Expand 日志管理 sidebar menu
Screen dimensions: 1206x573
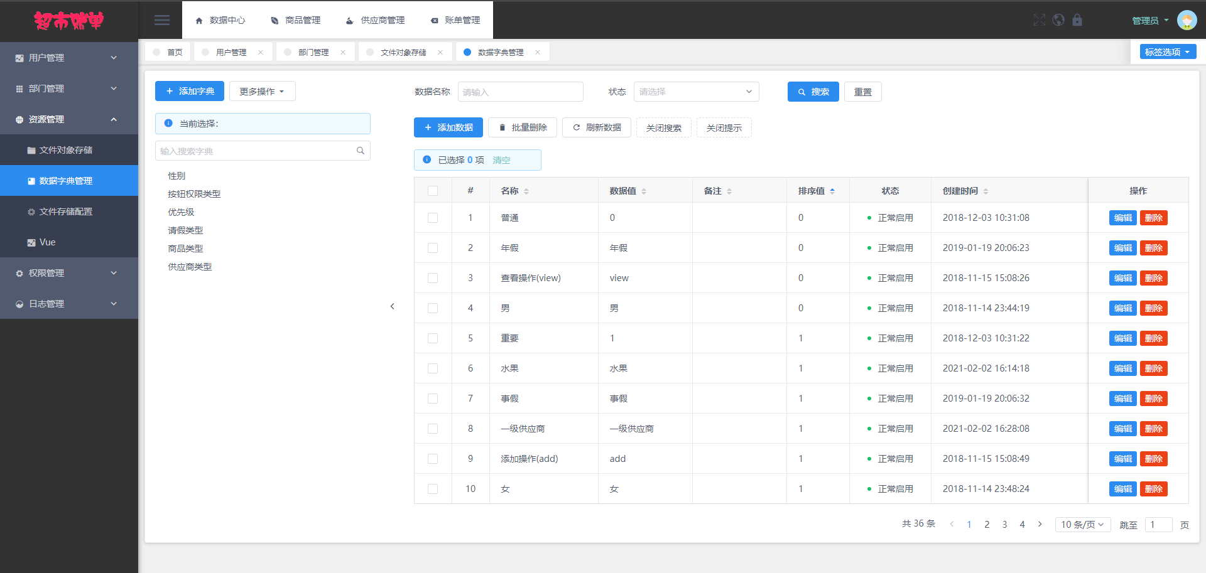click(69, 304)
